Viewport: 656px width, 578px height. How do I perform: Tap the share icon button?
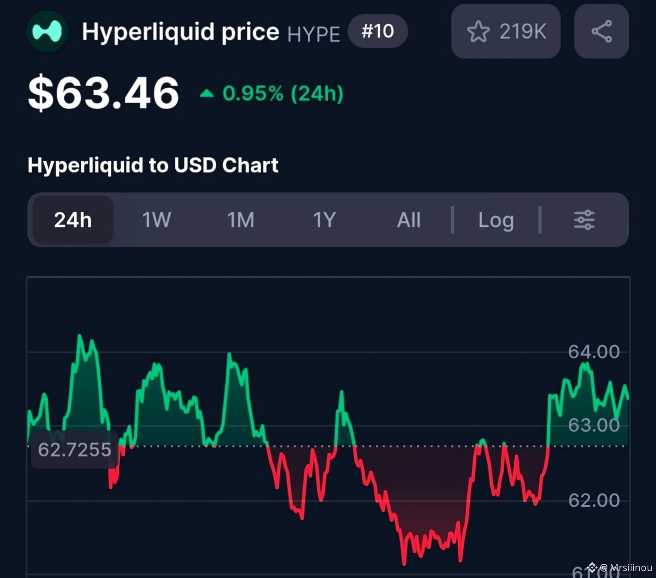(x=601, y=31)
